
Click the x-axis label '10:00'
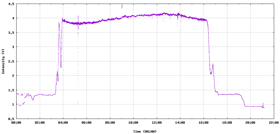pos(133,123)
